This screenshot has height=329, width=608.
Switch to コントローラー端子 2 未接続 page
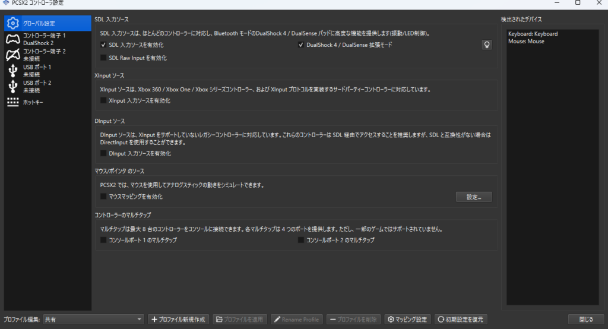[x=47, y=55]
